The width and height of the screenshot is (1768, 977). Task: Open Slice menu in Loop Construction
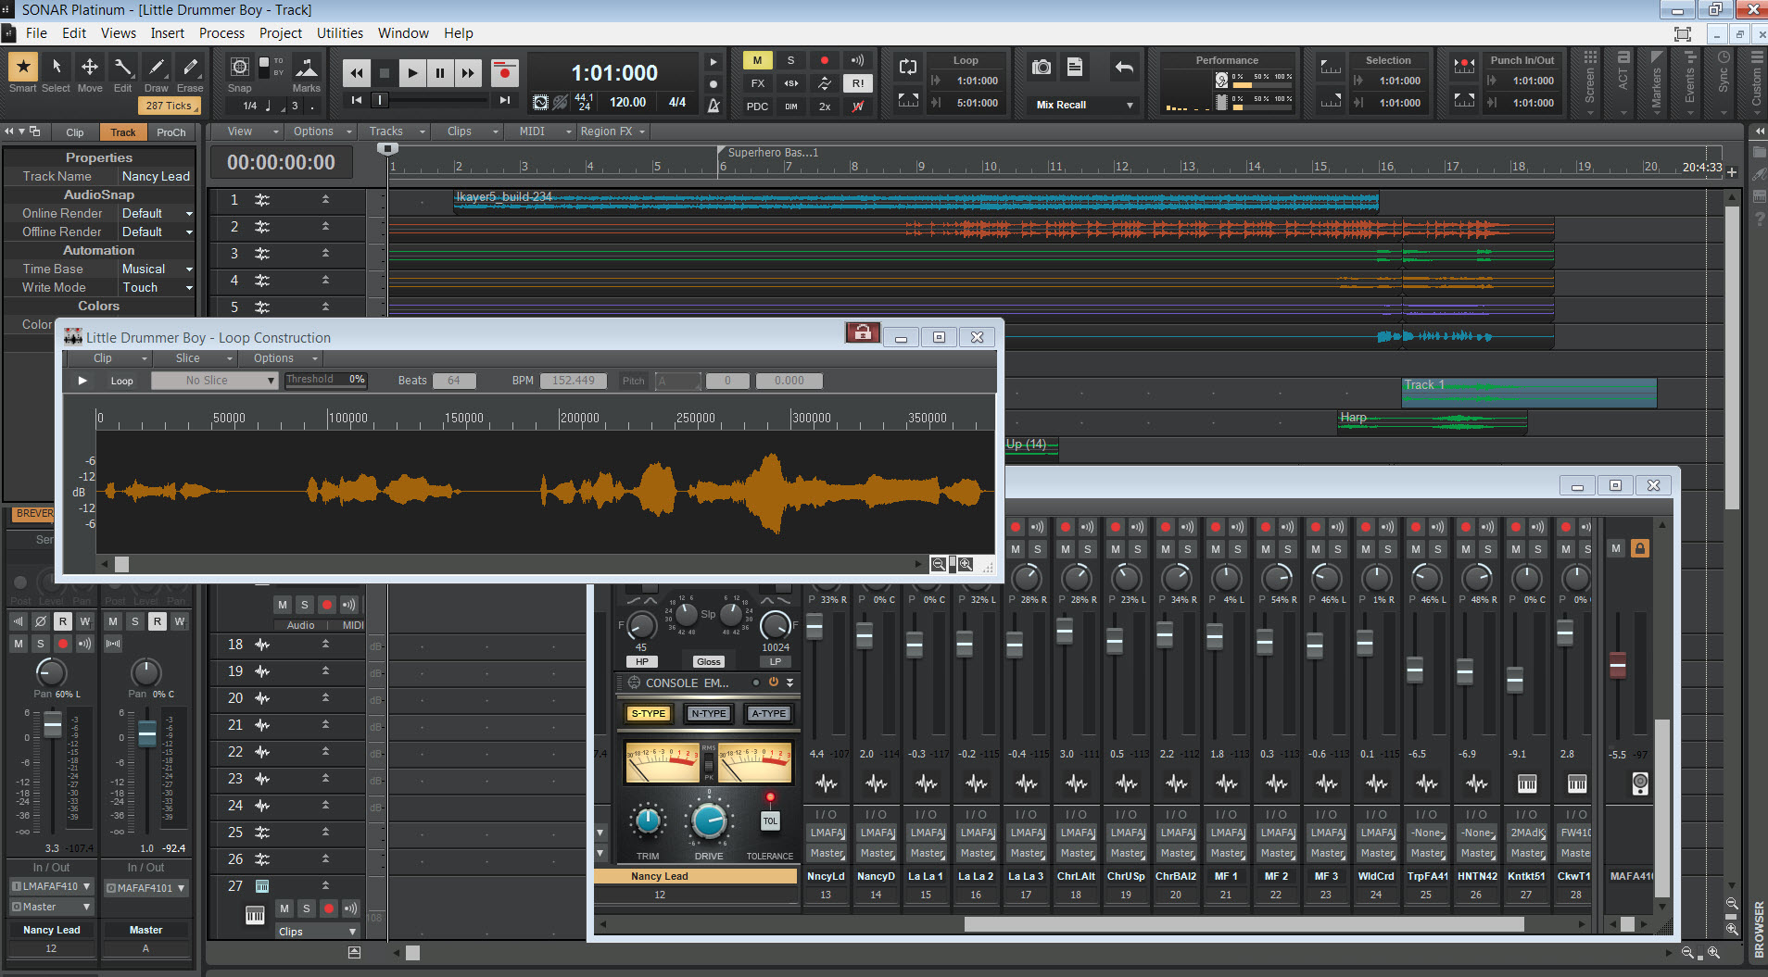(195, 358)
